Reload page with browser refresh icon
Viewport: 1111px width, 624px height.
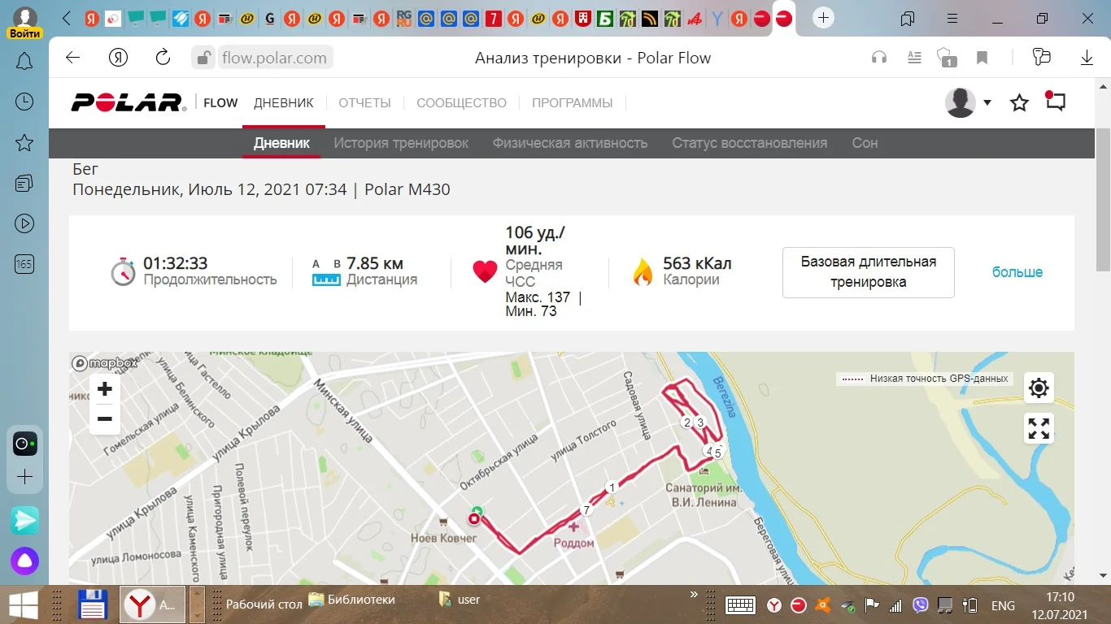[x=163, y=57]
